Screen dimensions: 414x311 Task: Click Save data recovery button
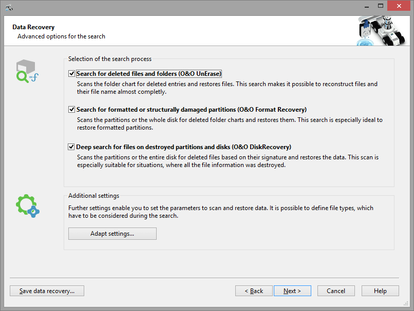(x=47, y=291)
